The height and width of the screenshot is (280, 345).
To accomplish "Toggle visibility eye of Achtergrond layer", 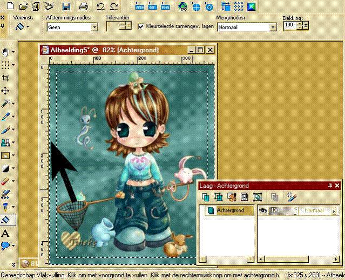I will coord(262,210).
